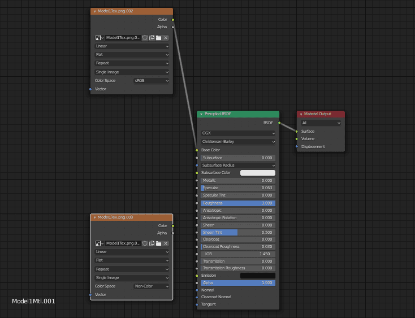415x318 pixels.
Task: Open Linear interpolation dropdown in Model1Tex.png.003
Action: tap(132, 252)
